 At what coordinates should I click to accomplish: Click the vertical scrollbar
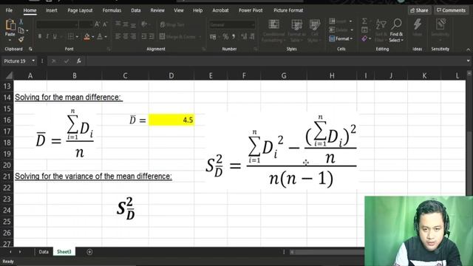click(x=469, y=136)
